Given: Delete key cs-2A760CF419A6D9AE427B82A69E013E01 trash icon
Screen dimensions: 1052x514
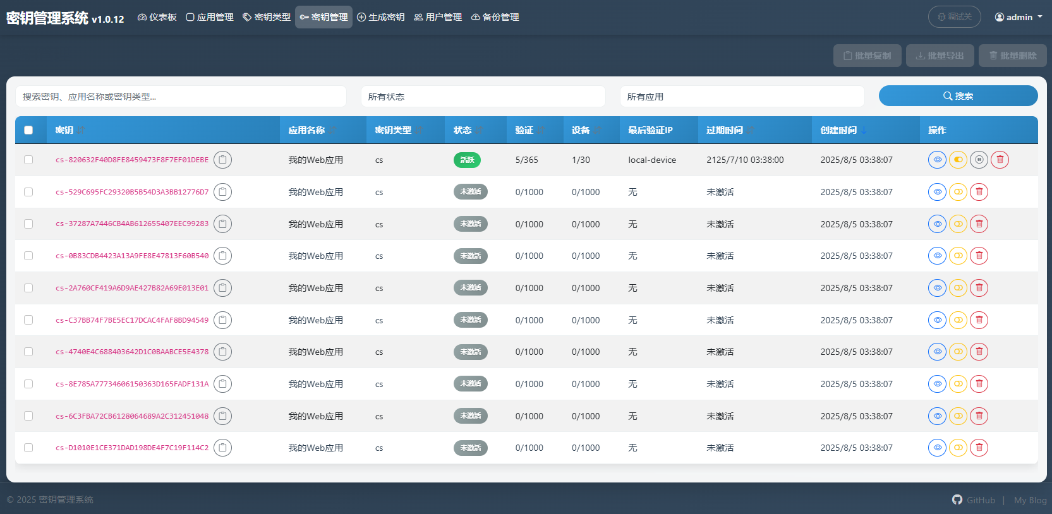Looking at the screenshot, I should (979, 288).
